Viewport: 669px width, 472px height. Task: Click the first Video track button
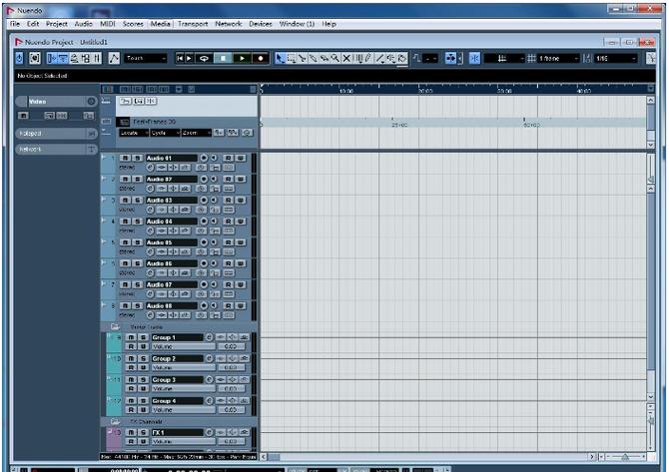click(x=126, y=101)
